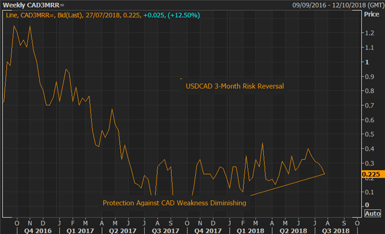Click the 'USDCAD 3-Month Risk Reversal' annotation

235,86
